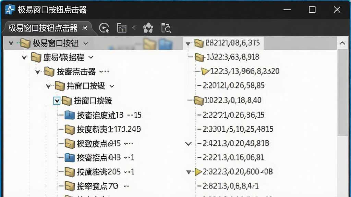Collapse the fourth-level 窗口按 node arrow
Screen dimensions: 351x197
48,86
